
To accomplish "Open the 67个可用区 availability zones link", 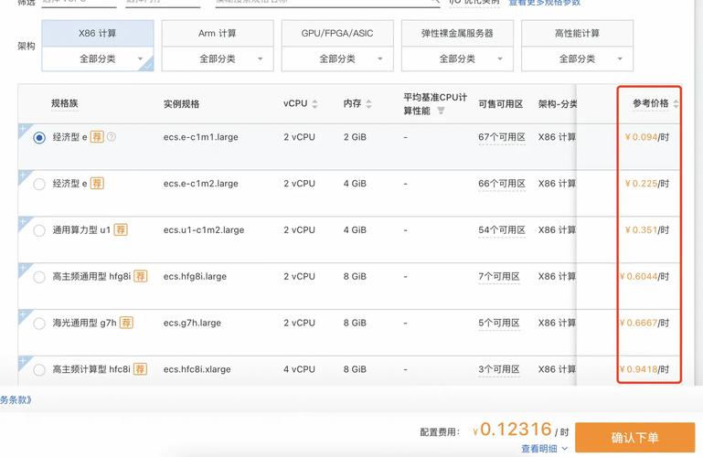I will click(500, 137).
